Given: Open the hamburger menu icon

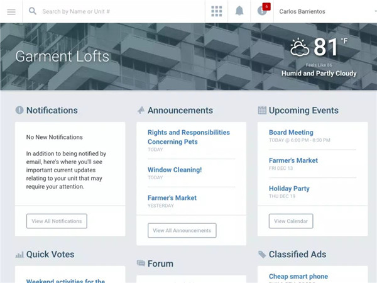Looking at the screenshot, I should [11, 11].
